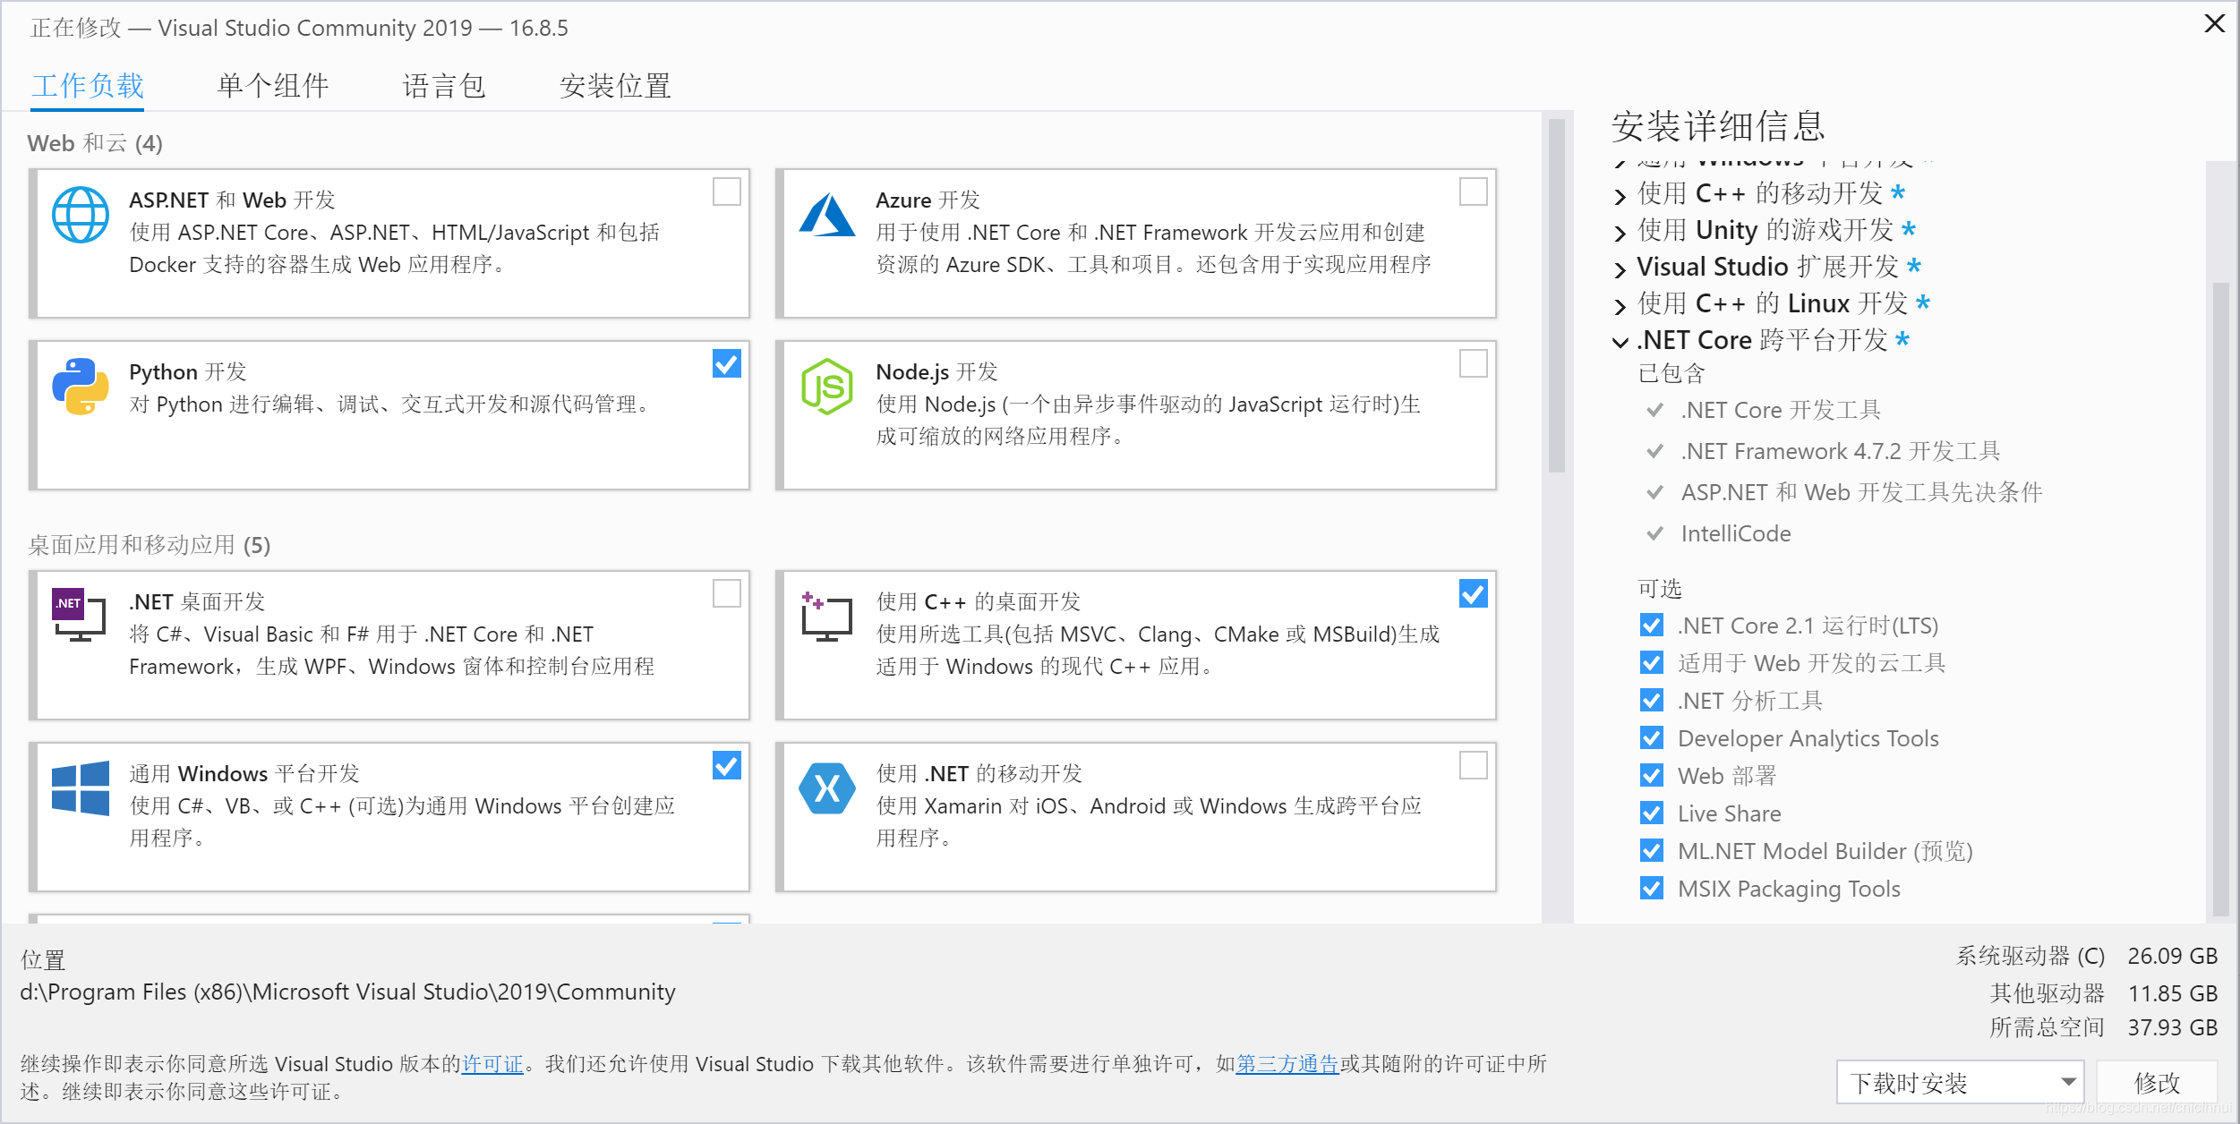2240x1124 pixels.
Task: Uncheck the Python 开发 workload
Action: point(726,364)
